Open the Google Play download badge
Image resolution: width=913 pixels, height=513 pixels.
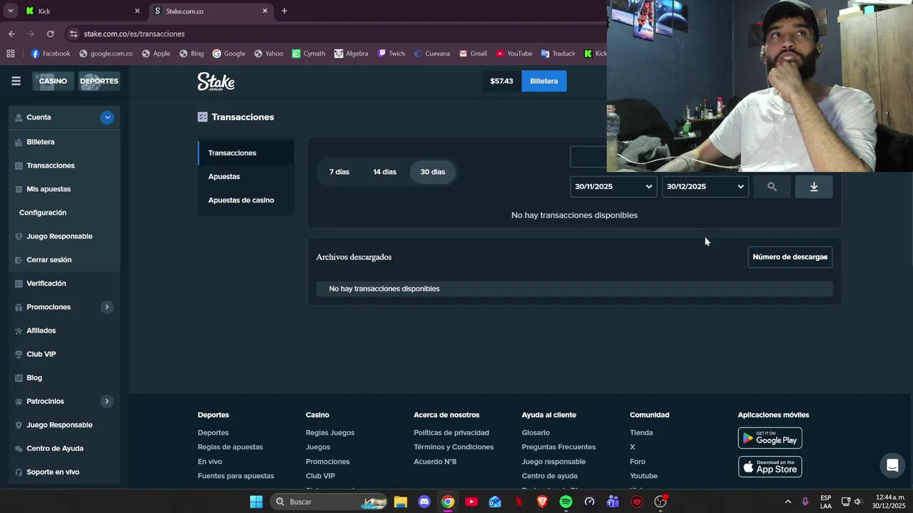[x=770, y=438]
